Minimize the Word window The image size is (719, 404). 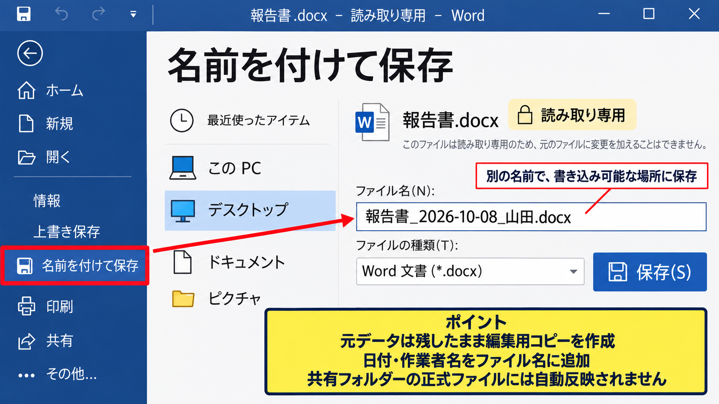click(x=604, y=14)
